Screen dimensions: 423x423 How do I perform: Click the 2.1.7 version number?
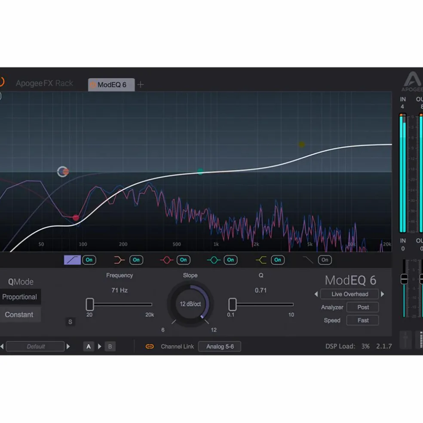[x=384, y=346]
